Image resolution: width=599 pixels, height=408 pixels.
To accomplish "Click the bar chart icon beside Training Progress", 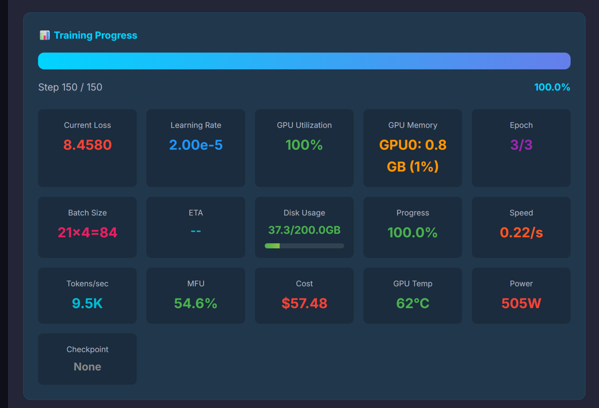I will 45,35.
